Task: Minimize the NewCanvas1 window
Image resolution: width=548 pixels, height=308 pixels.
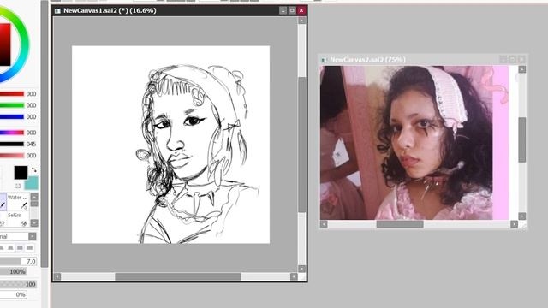Action: click(283, 10)
